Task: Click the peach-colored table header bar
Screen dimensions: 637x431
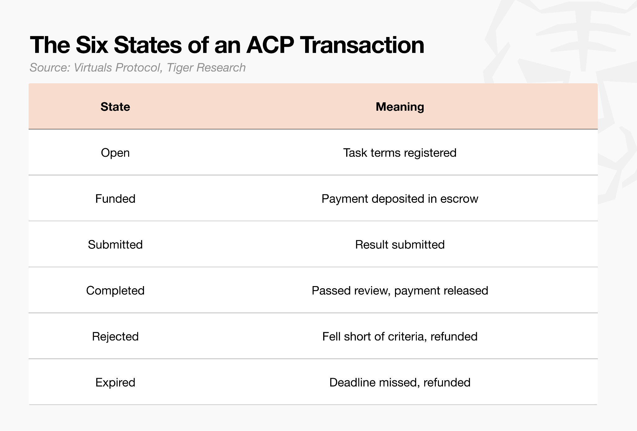Action: (313, 106)
